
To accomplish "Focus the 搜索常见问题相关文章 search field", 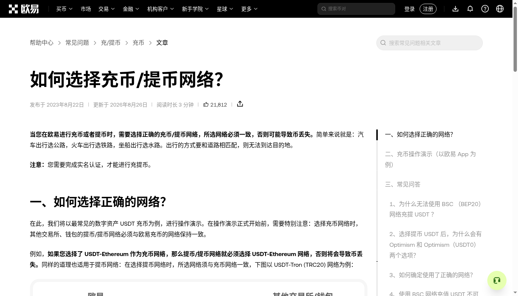I will 430,43.
